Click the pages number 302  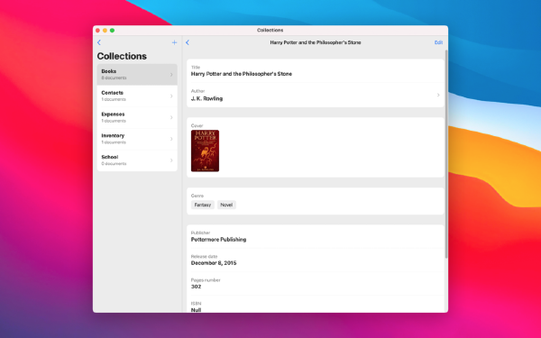(x=196, y=287)
